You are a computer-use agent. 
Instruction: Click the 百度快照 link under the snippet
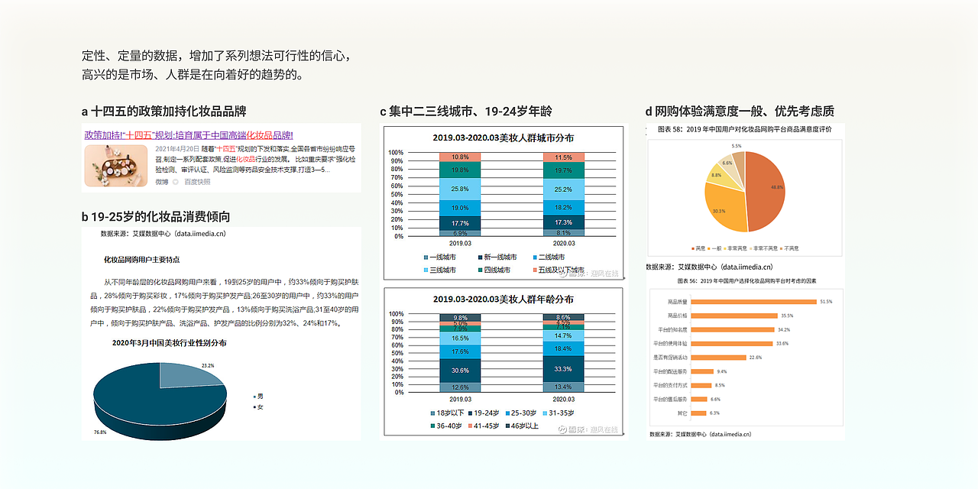(x=197, y=182)
